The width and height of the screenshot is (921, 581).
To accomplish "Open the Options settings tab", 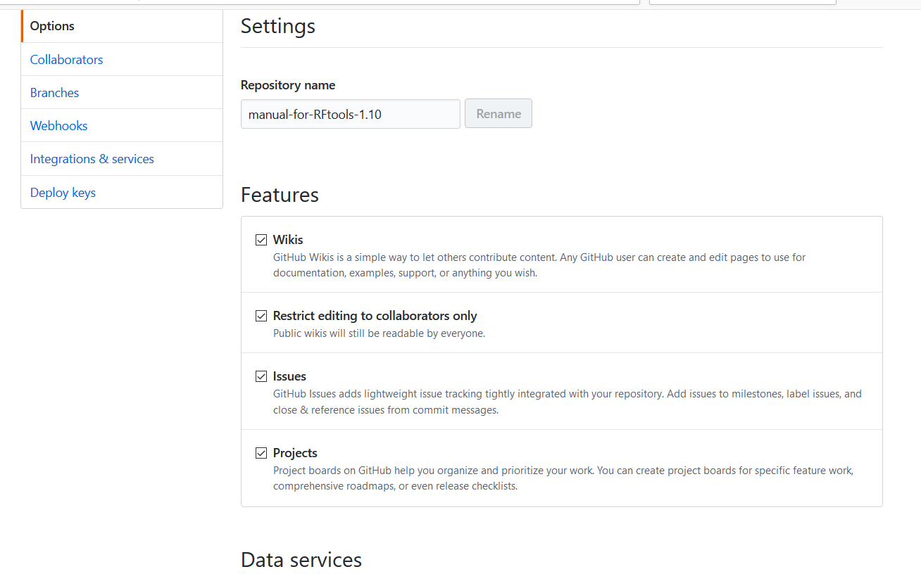I will pos(52,26).
